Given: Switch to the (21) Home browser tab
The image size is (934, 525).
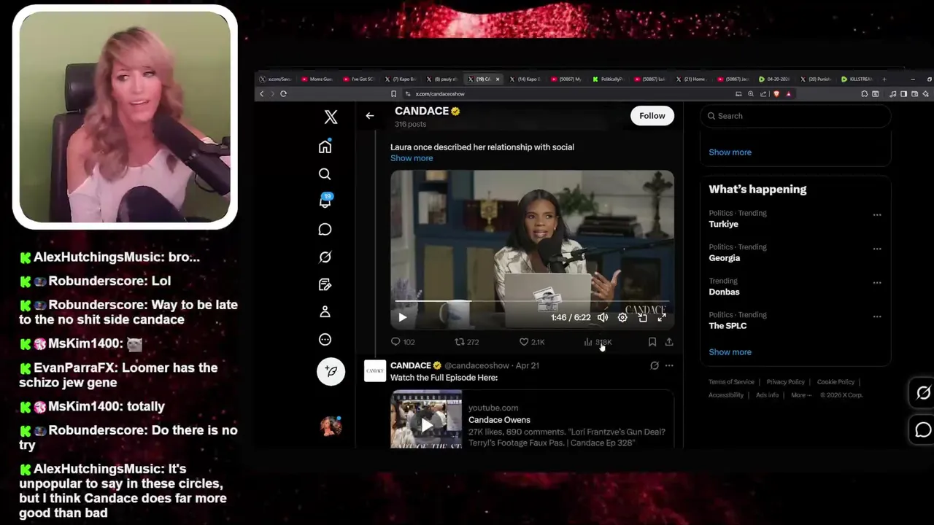Looking at the screenshot, I should (x=691, y=79).
